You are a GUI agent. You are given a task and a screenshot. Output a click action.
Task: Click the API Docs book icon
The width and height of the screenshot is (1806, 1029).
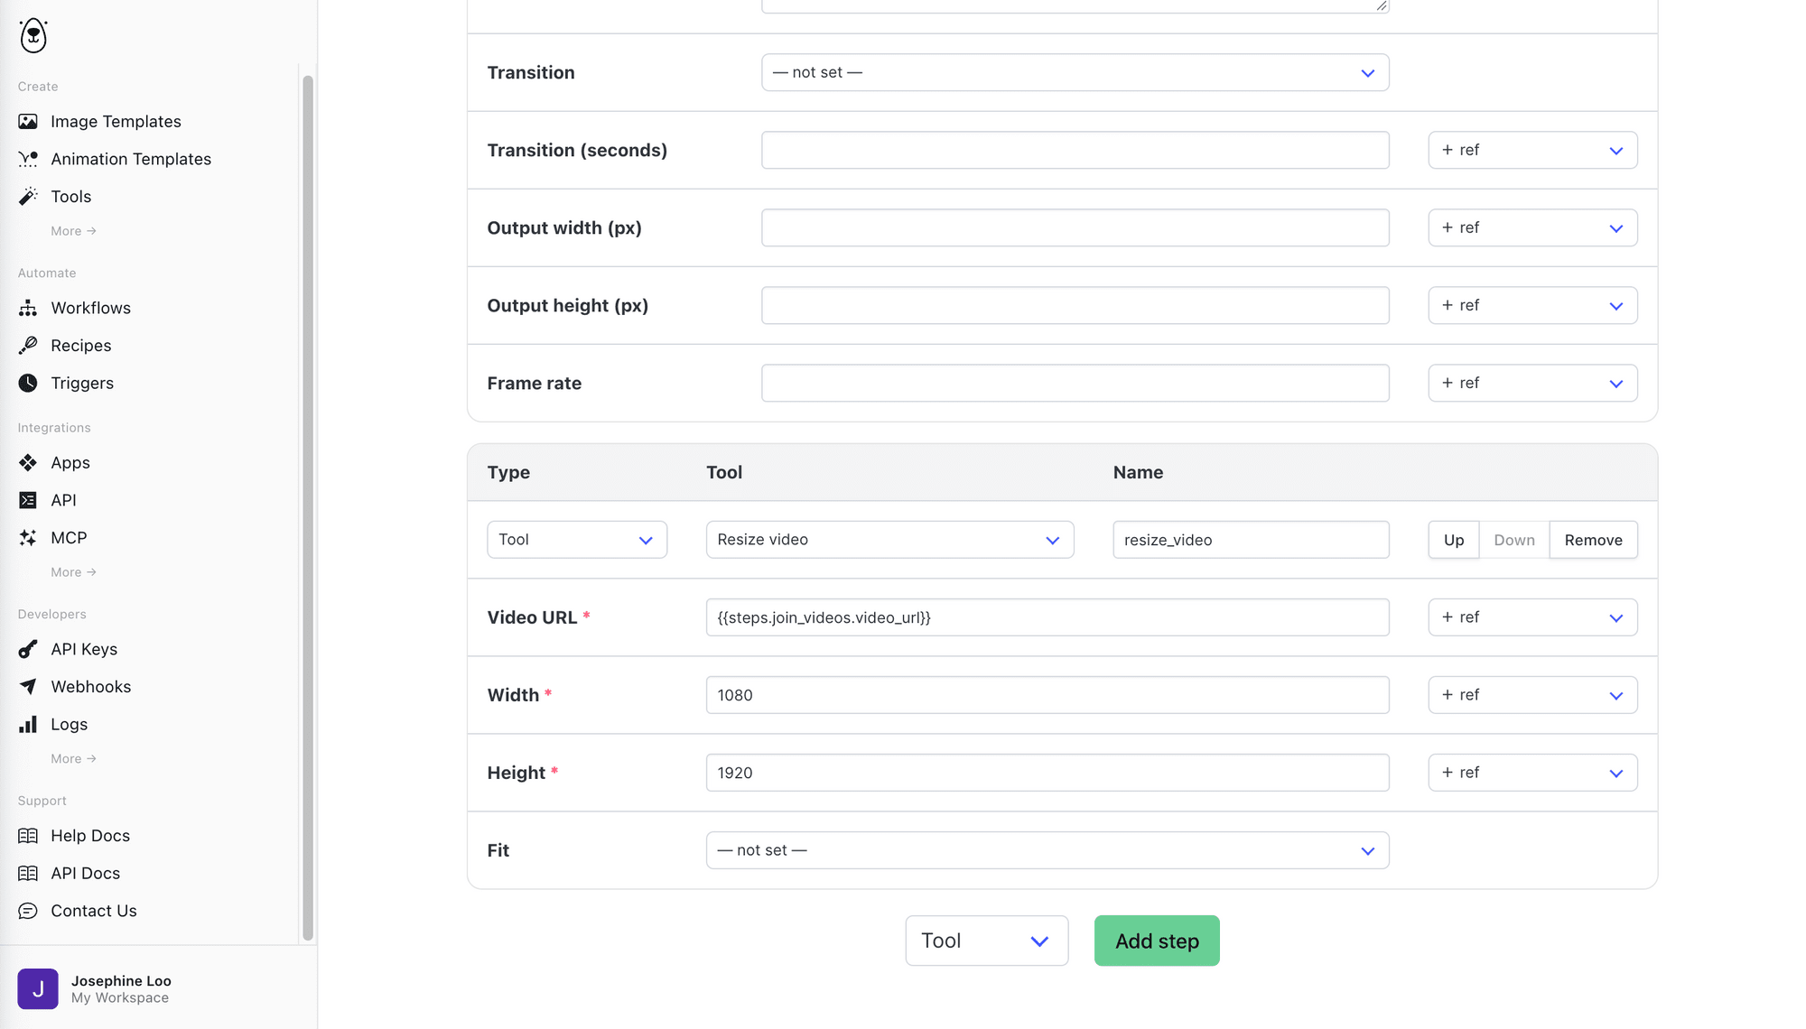[28, 873]
